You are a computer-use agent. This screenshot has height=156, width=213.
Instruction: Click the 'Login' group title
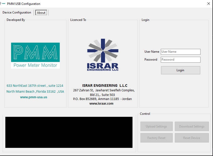(145, 20)
